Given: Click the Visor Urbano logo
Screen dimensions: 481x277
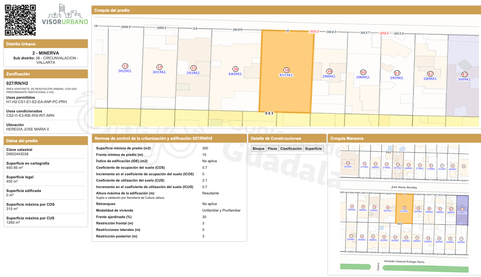Looking at the screenshot, I should click(65, 15).
